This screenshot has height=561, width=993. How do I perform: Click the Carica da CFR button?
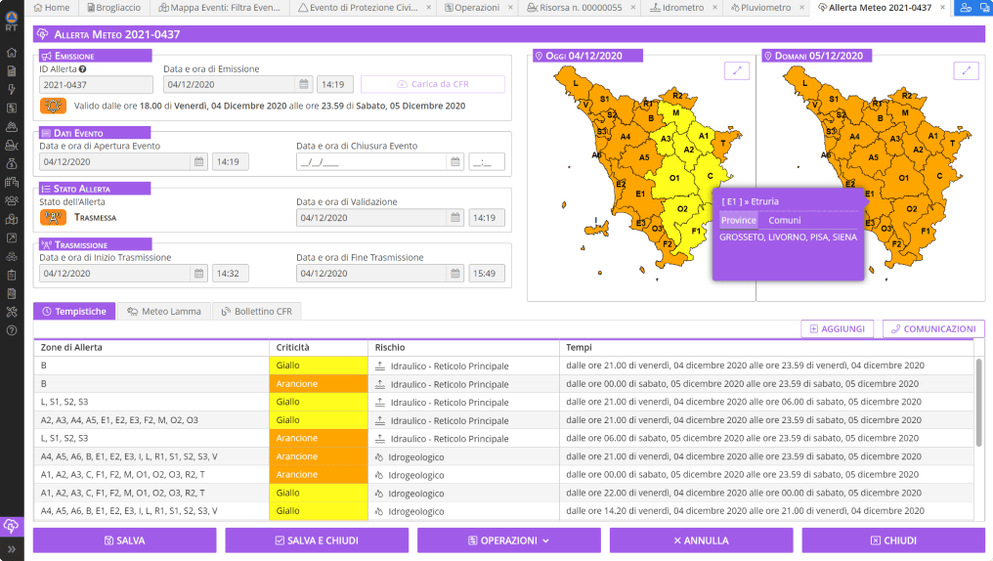point(433,84)
